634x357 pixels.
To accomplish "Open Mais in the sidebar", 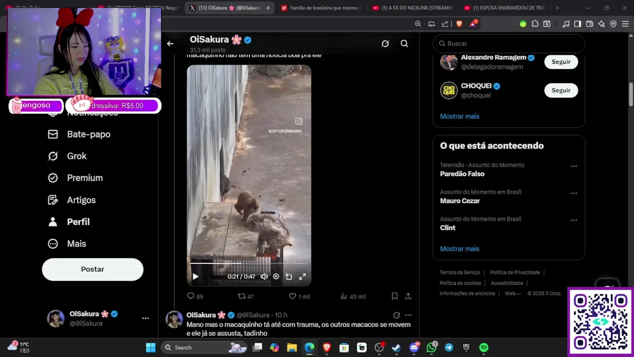I will pyautogui.click(x=67, y=244).
